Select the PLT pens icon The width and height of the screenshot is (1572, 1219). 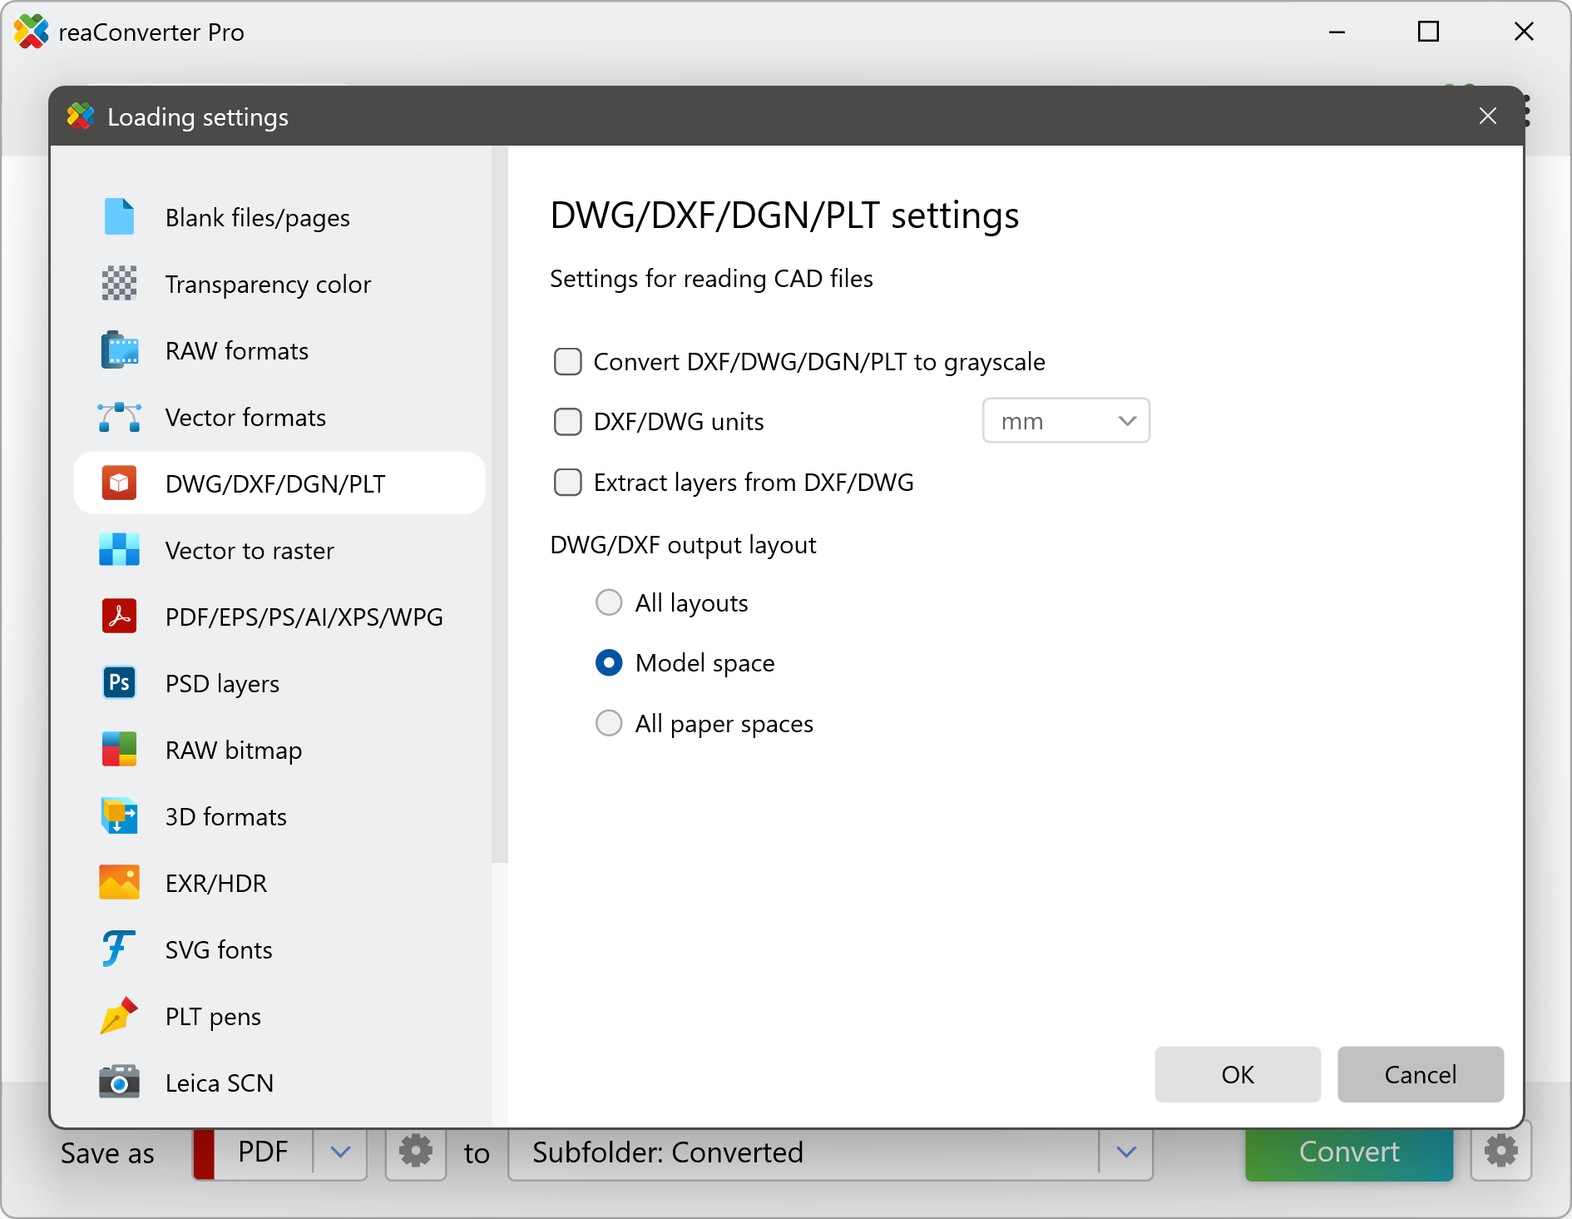pos(119,1016)
